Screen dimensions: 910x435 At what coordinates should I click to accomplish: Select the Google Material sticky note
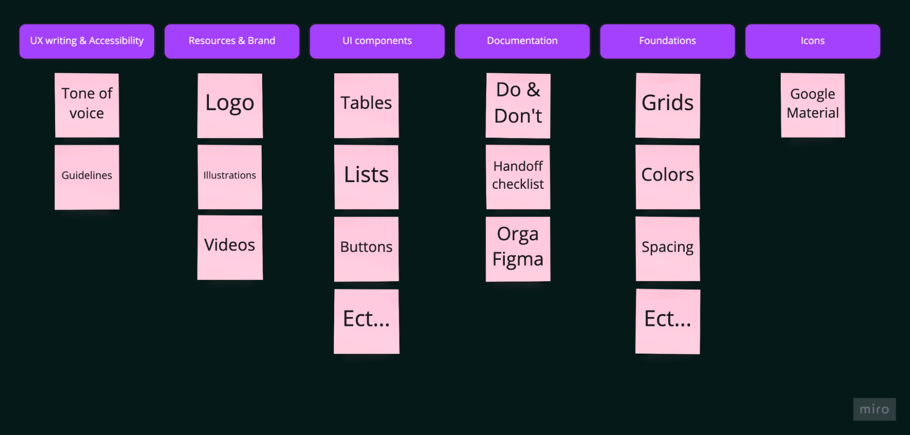[x=813, y=105]
